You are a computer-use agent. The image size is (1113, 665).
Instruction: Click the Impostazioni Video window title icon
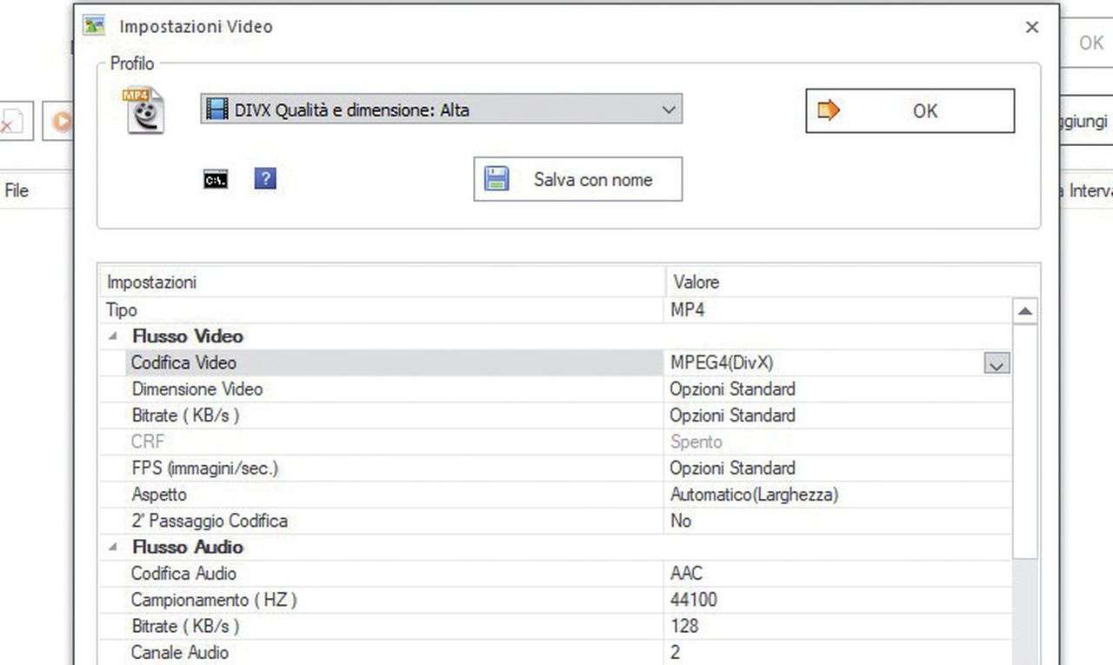point(95,26)
